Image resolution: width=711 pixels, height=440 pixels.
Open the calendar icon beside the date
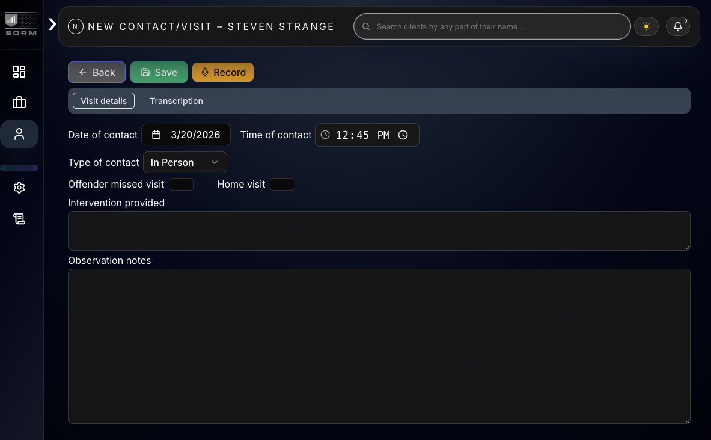(156, 135)
